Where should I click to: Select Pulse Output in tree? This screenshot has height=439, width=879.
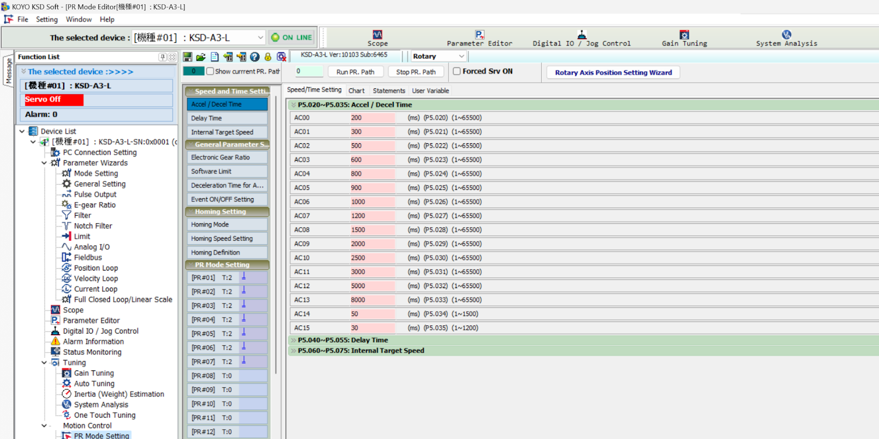[95, 194]
